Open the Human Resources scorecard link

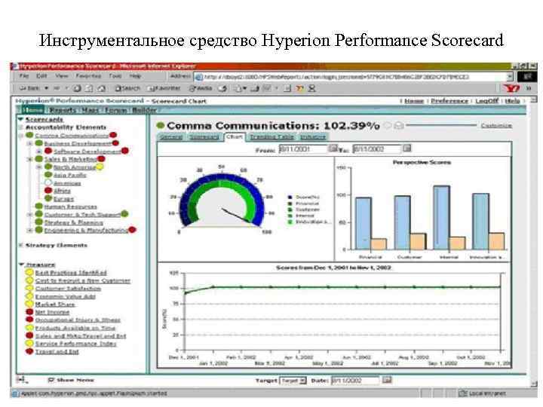point(71,207)
